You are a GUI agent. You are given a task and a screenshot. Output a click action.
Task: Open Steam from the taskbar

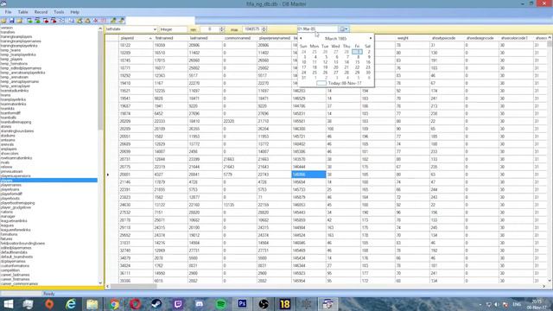[156, 304]
